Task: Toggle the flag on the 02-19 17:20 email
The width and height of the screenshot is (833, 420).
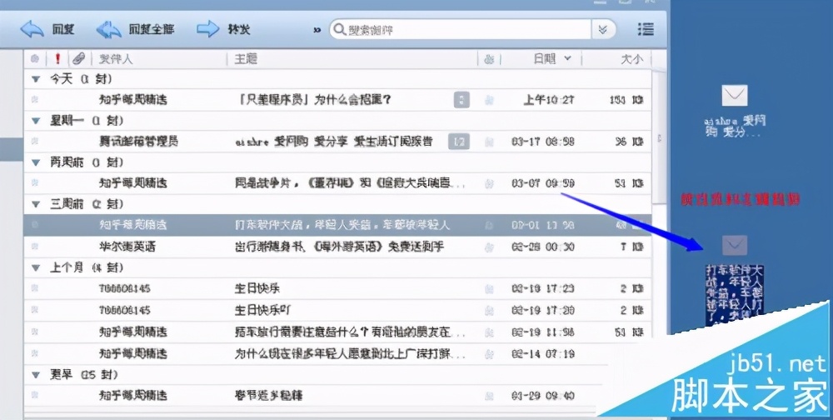Action: click(x=489, y=311)
